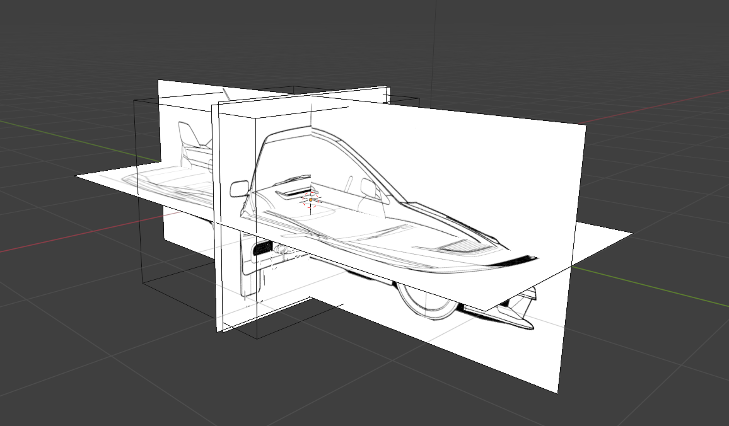This screenshot has height=426, width=729.
Task: Select the rear-view reference image showing spoiler
Action: [x=186, y=135]
